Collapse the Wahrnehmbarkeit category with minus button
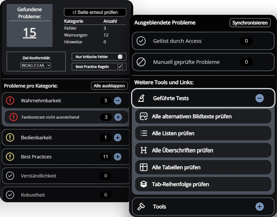 [118, 100]
